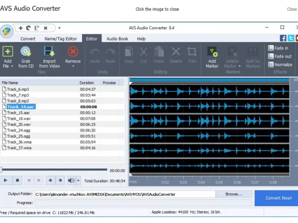Click the waveform top blue scroll bar

[x=209, y=80]
